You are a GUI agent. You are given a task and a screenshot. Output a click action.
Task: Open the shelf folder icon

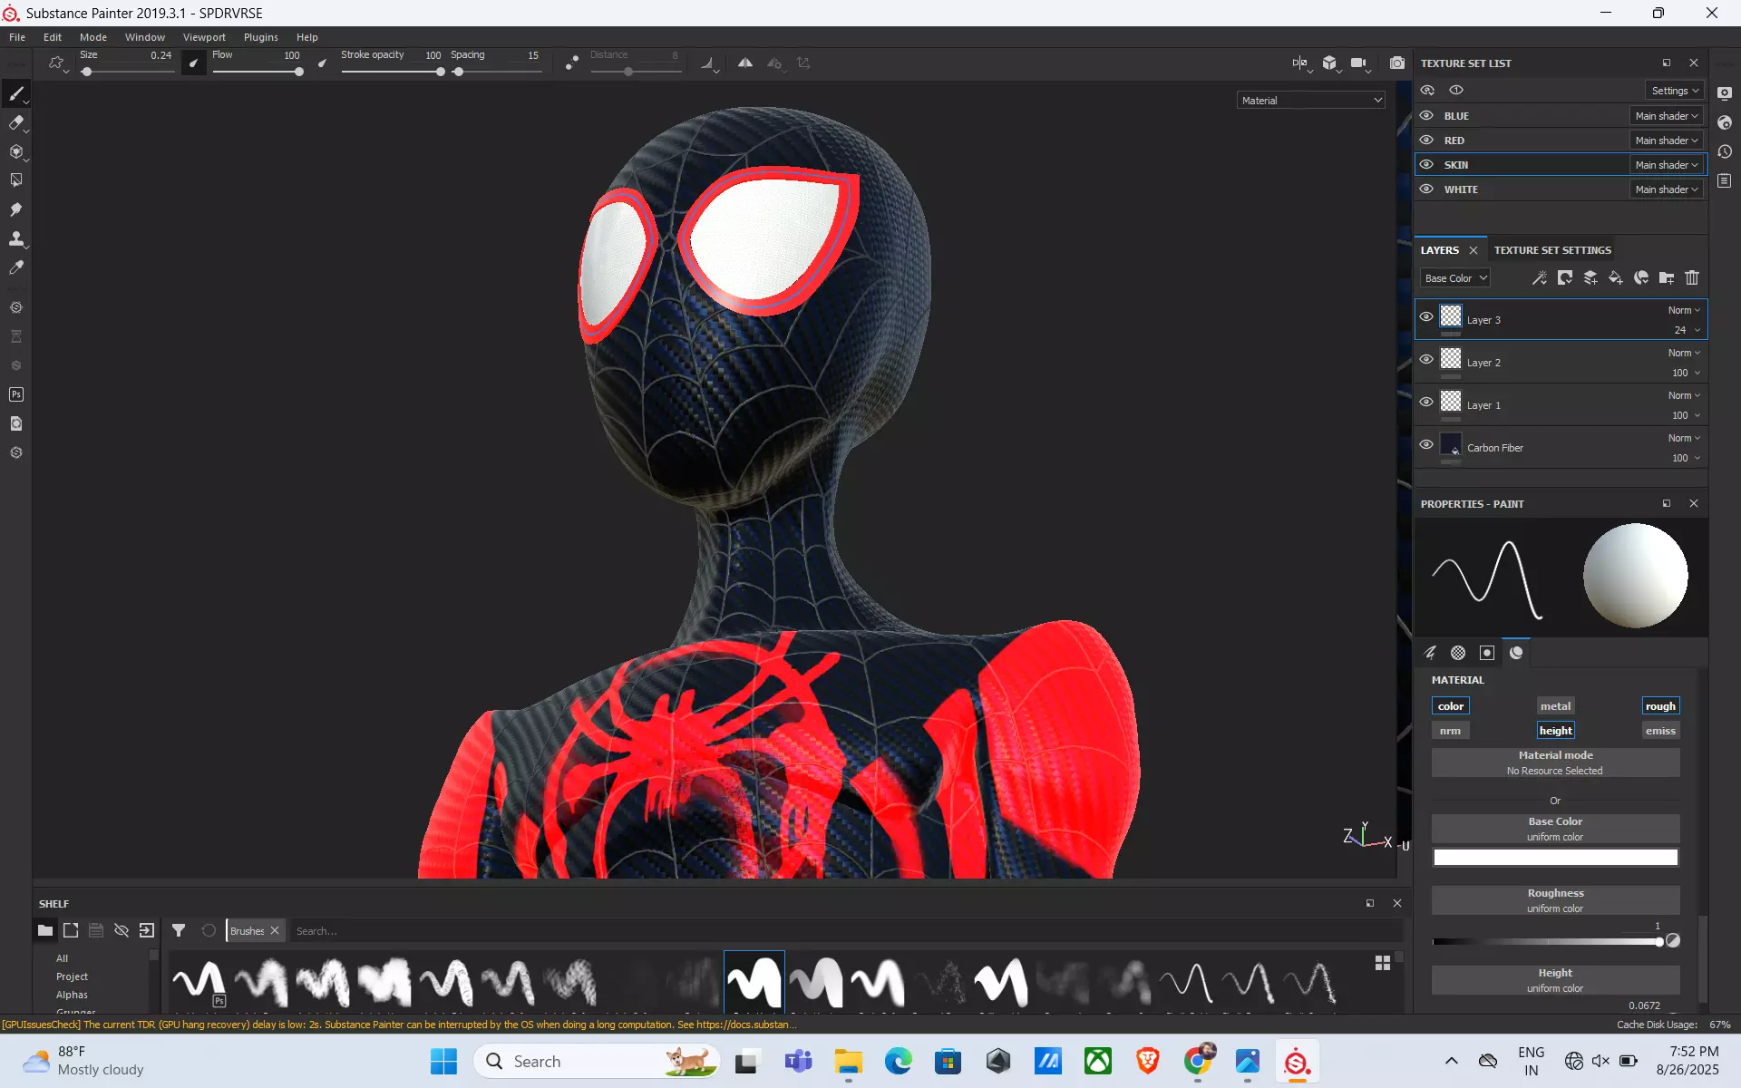coord(44,931)
